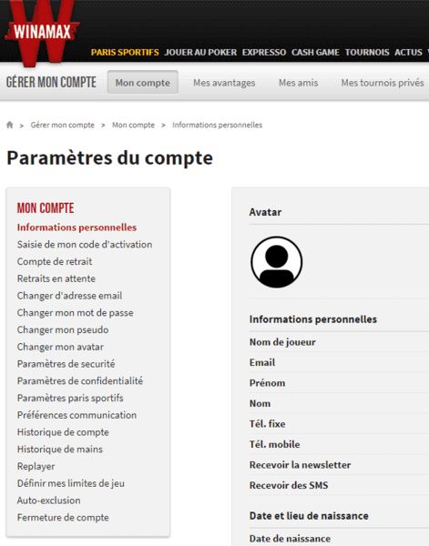Click the Paramètres du compte heading
The image size is (429, 546).
(x=110, y=158)
